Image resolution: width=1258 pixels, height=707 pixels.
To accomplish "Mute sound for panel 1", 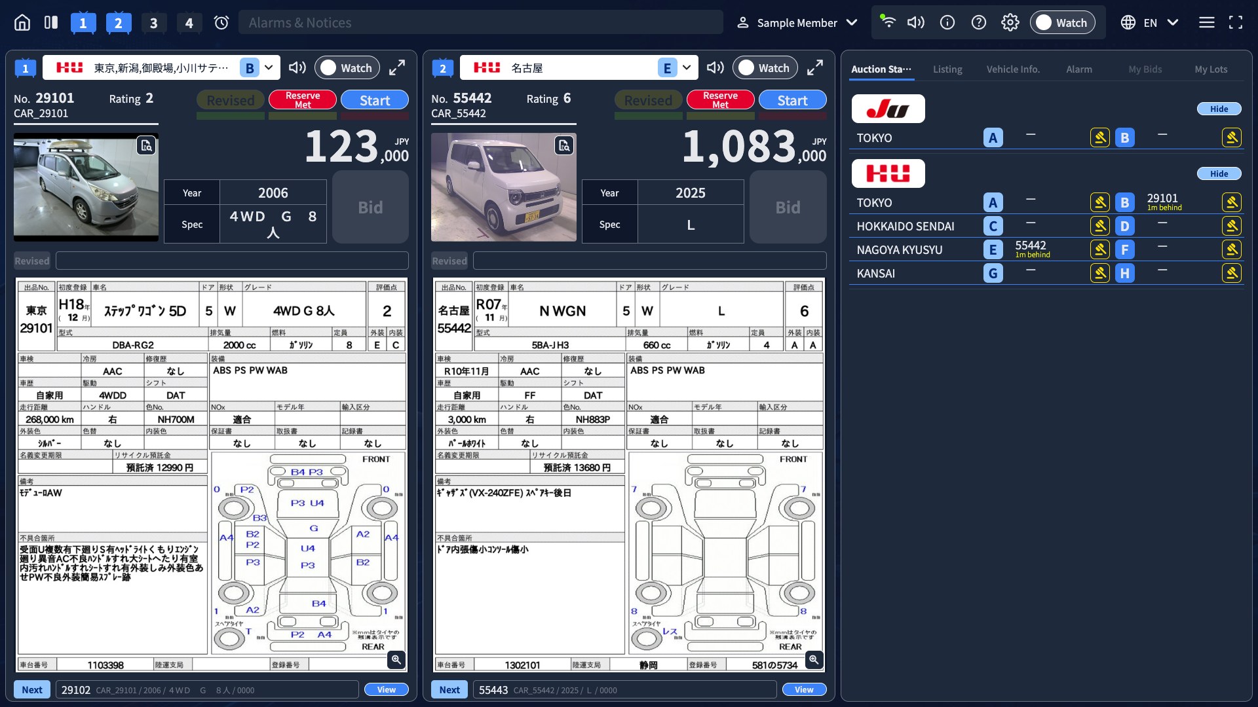I will pyautogui.click(x=297, y=67).
